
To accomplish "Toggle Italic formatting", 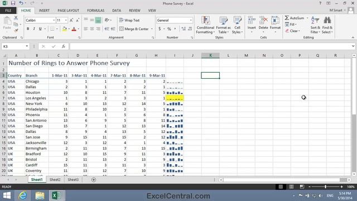I will coord(34,29).
